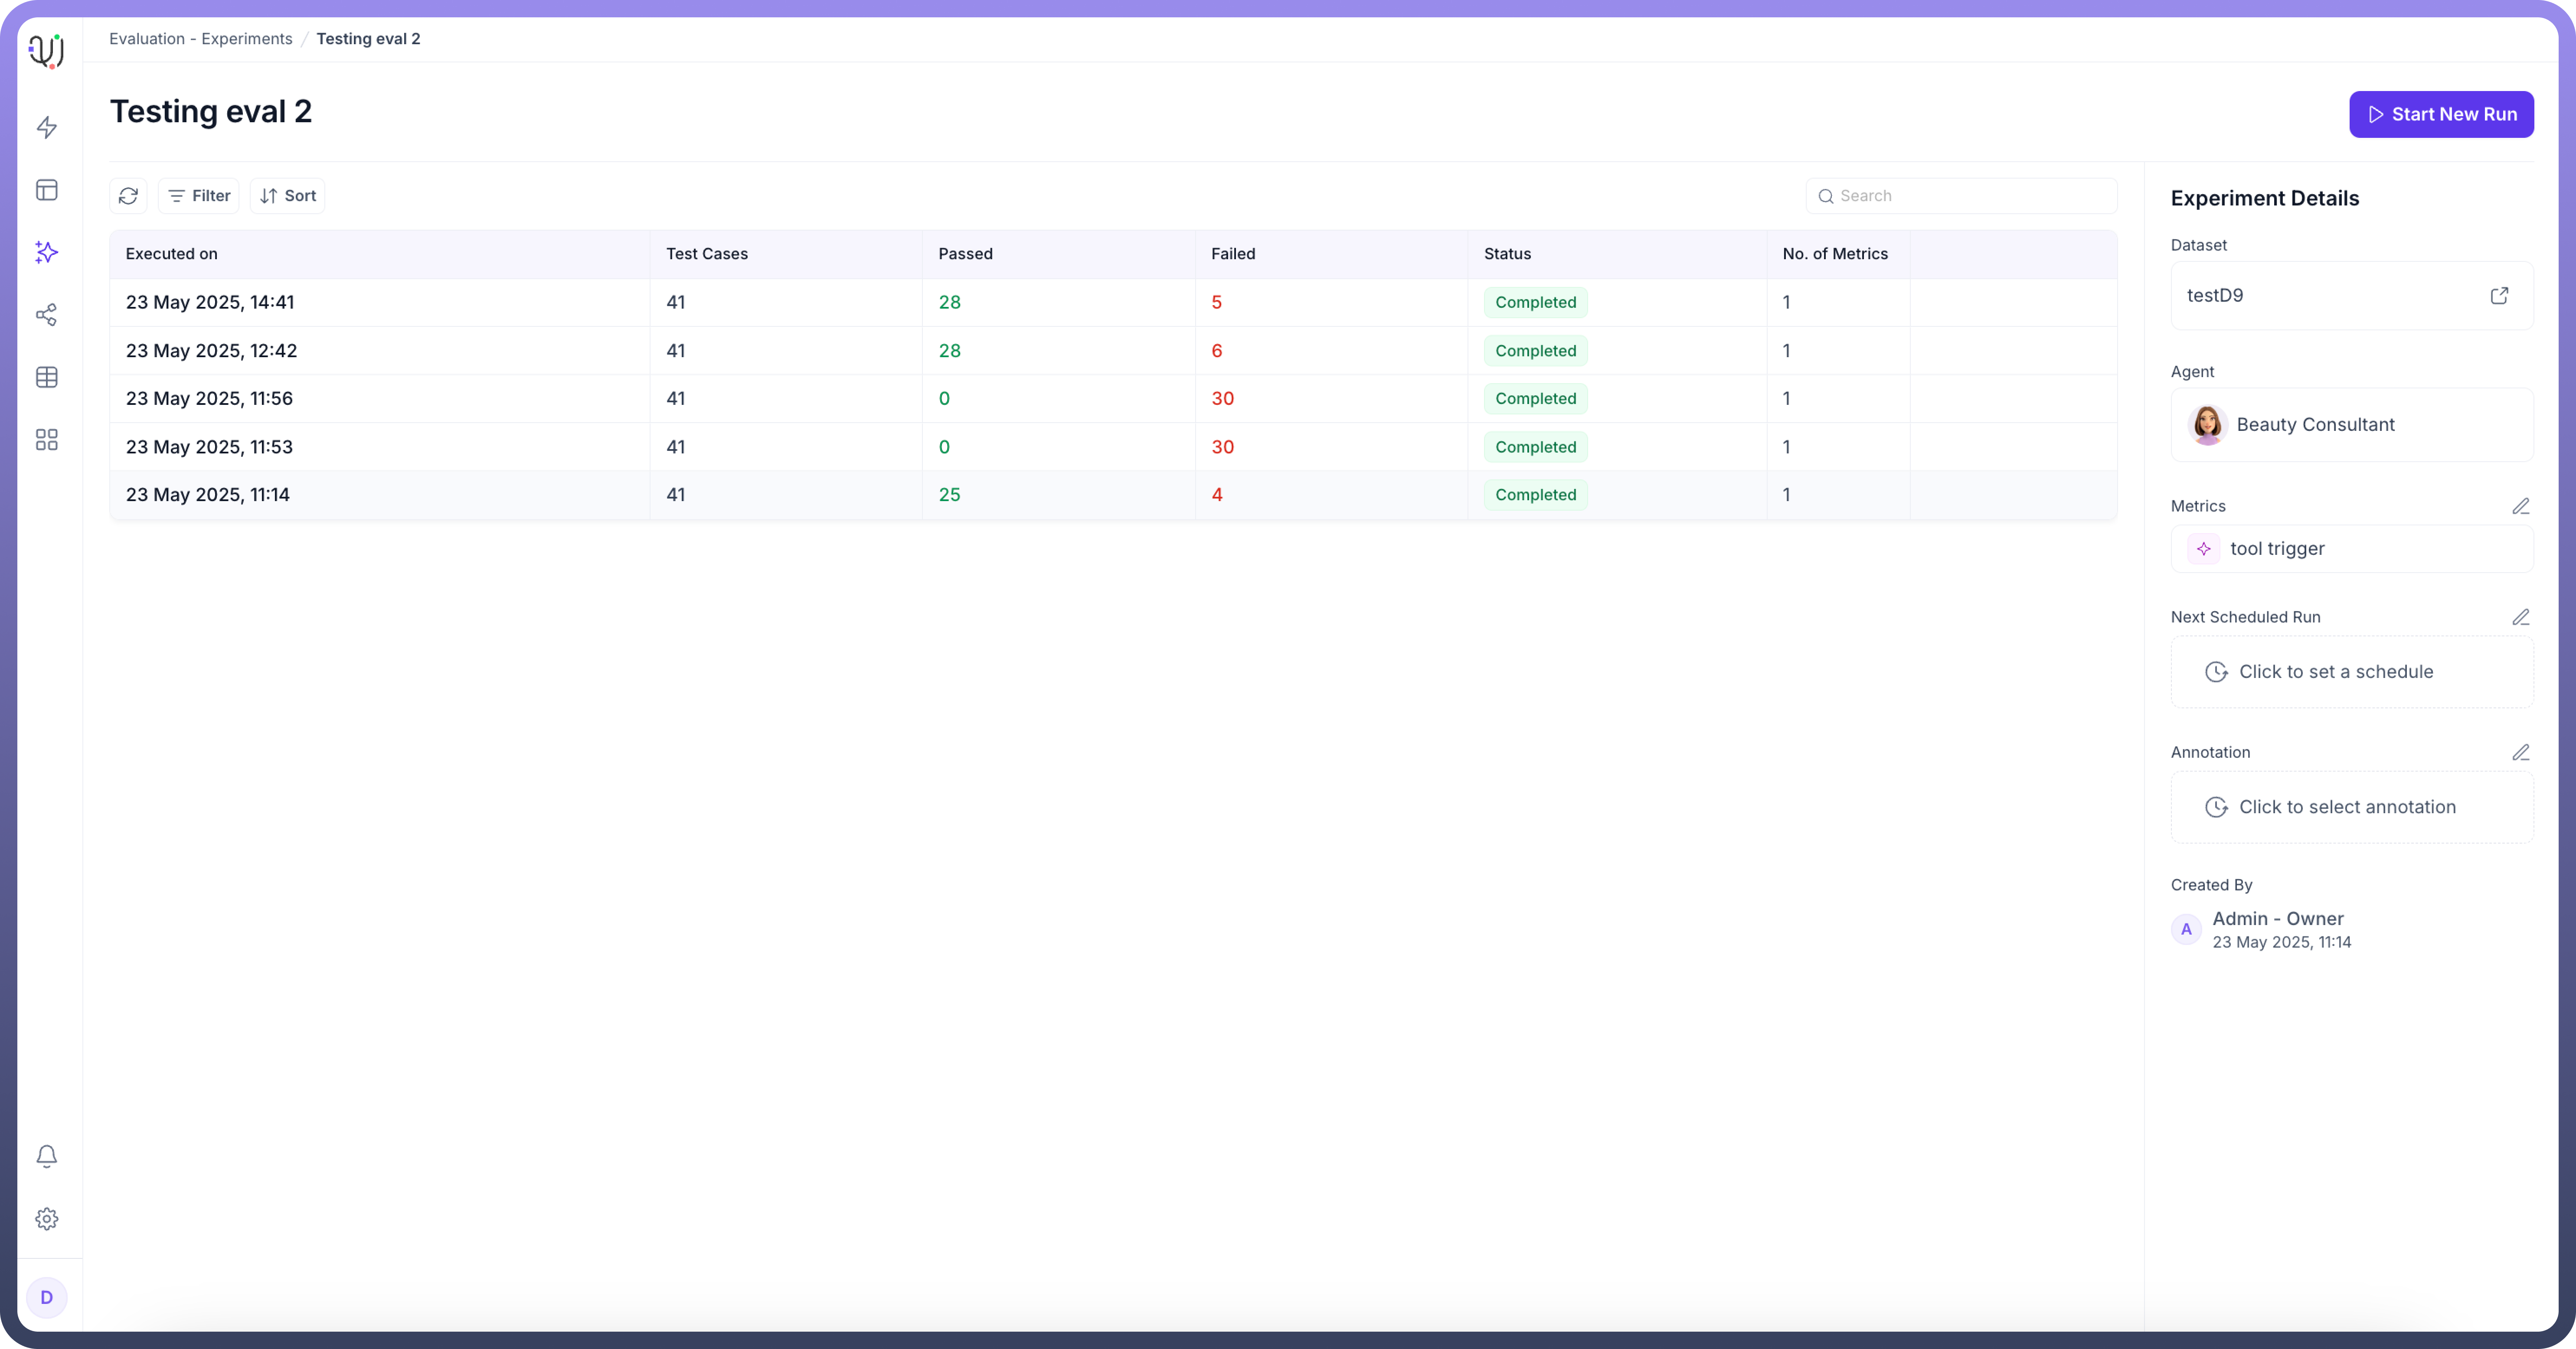Click to set a schedule
This screenshot has height=1349, width=2576.
click(2335, 672)
